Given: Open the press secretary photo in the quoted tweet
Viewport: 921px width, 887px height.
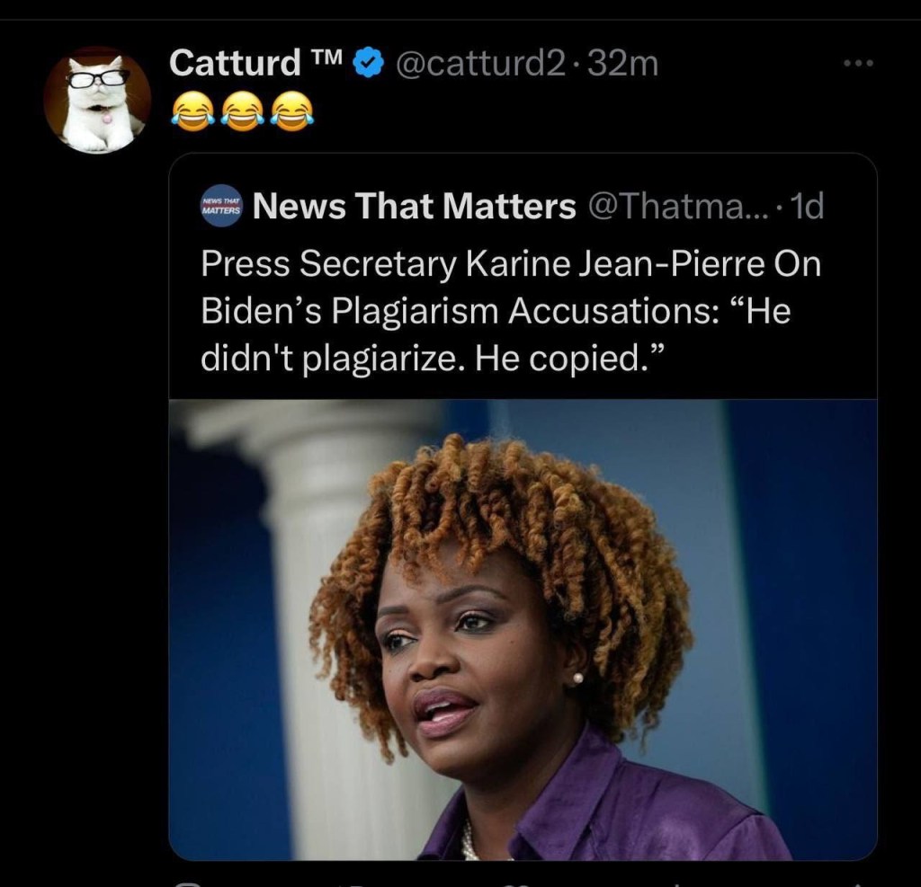Looking at the screenshot, I should tap(523, 629).
